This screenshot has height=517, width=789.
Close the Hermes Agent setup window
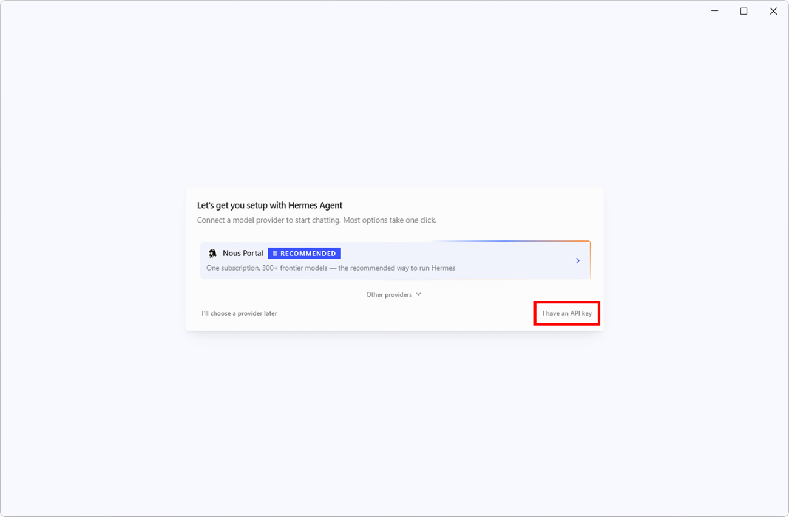773,11
